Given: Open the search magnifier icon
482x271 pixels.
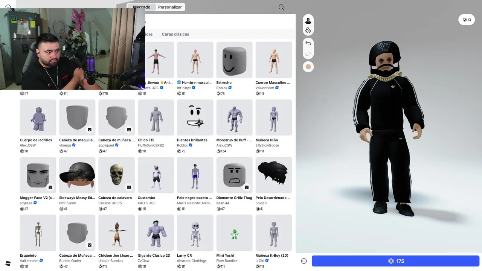Looking at the screenshot, I should point(281,7).
